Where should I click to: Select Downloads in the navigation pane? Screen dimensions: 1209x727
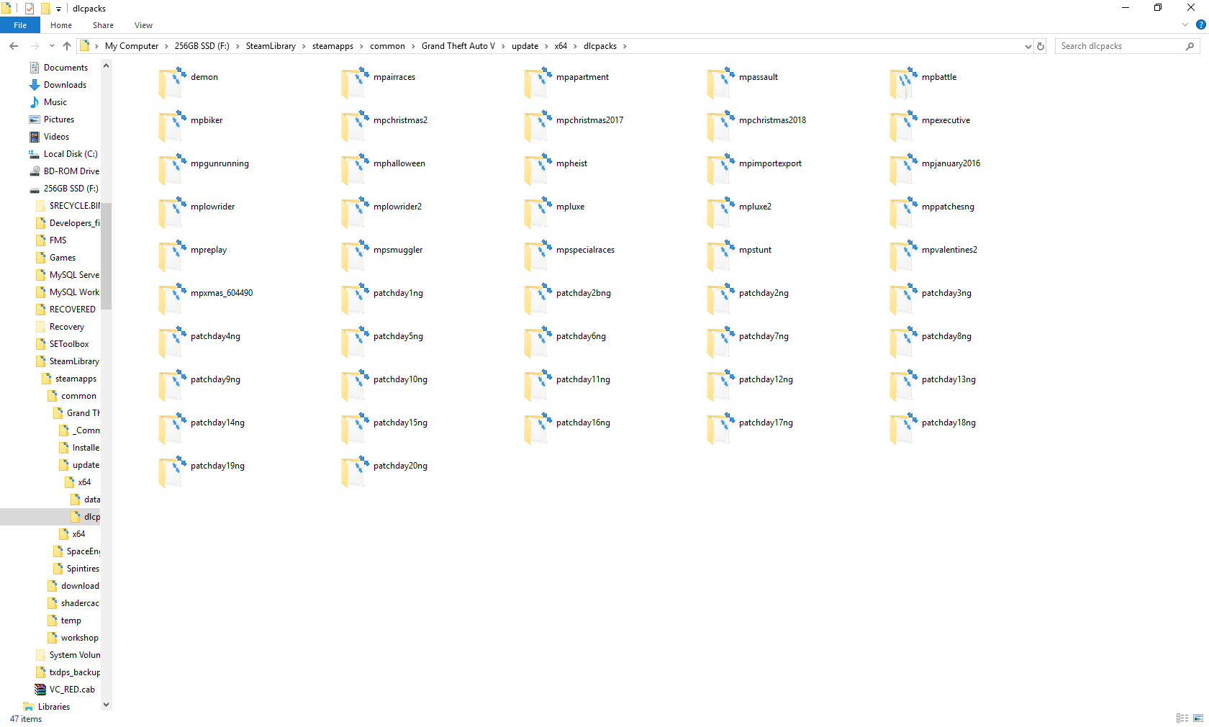tap(65, 84)
